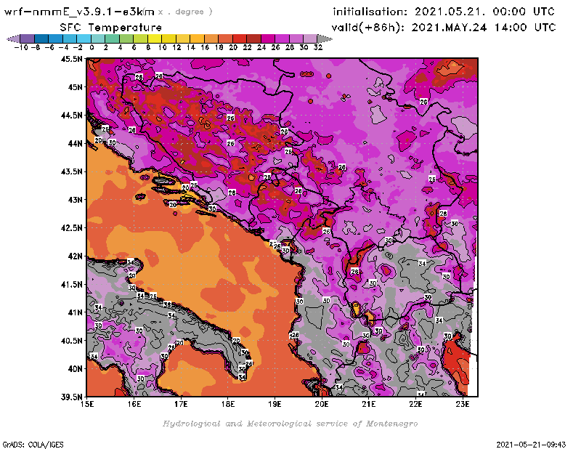Click the '23E' longitude axis label

(x=463, y=404)
